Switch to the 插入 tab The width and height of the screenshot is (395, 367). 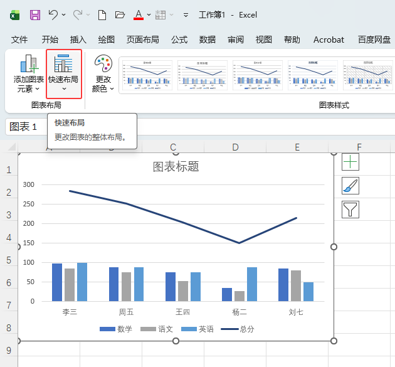pyautogui.click(x=78, y=40)
